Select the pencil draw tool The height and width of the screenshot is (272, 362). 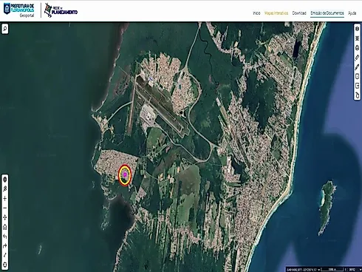(x=357, y=67)
